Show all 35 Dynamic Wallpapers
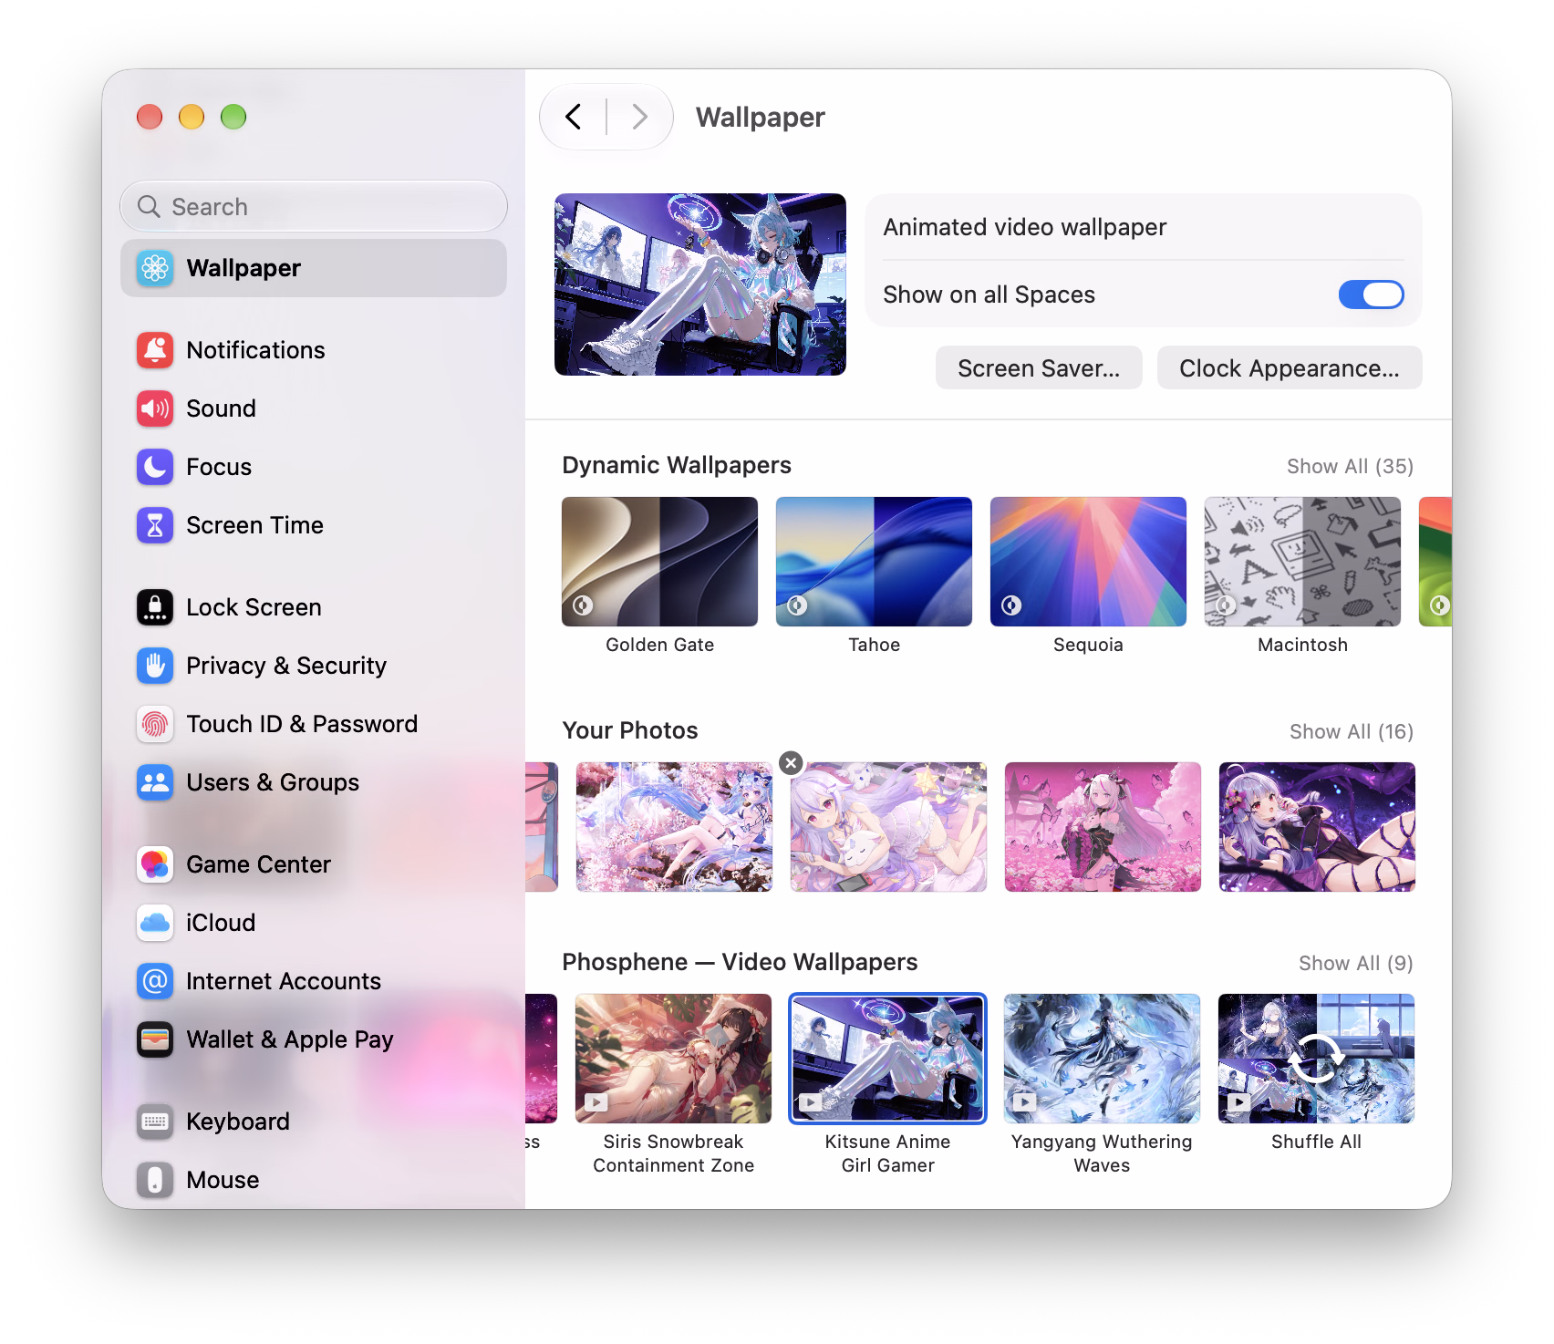This screenshot has width=1554, height=1344. pos(1350,466)
